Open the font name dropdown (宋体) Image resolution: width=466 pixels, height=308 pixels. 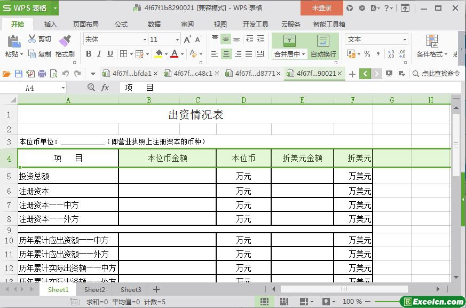pos(144,40)
